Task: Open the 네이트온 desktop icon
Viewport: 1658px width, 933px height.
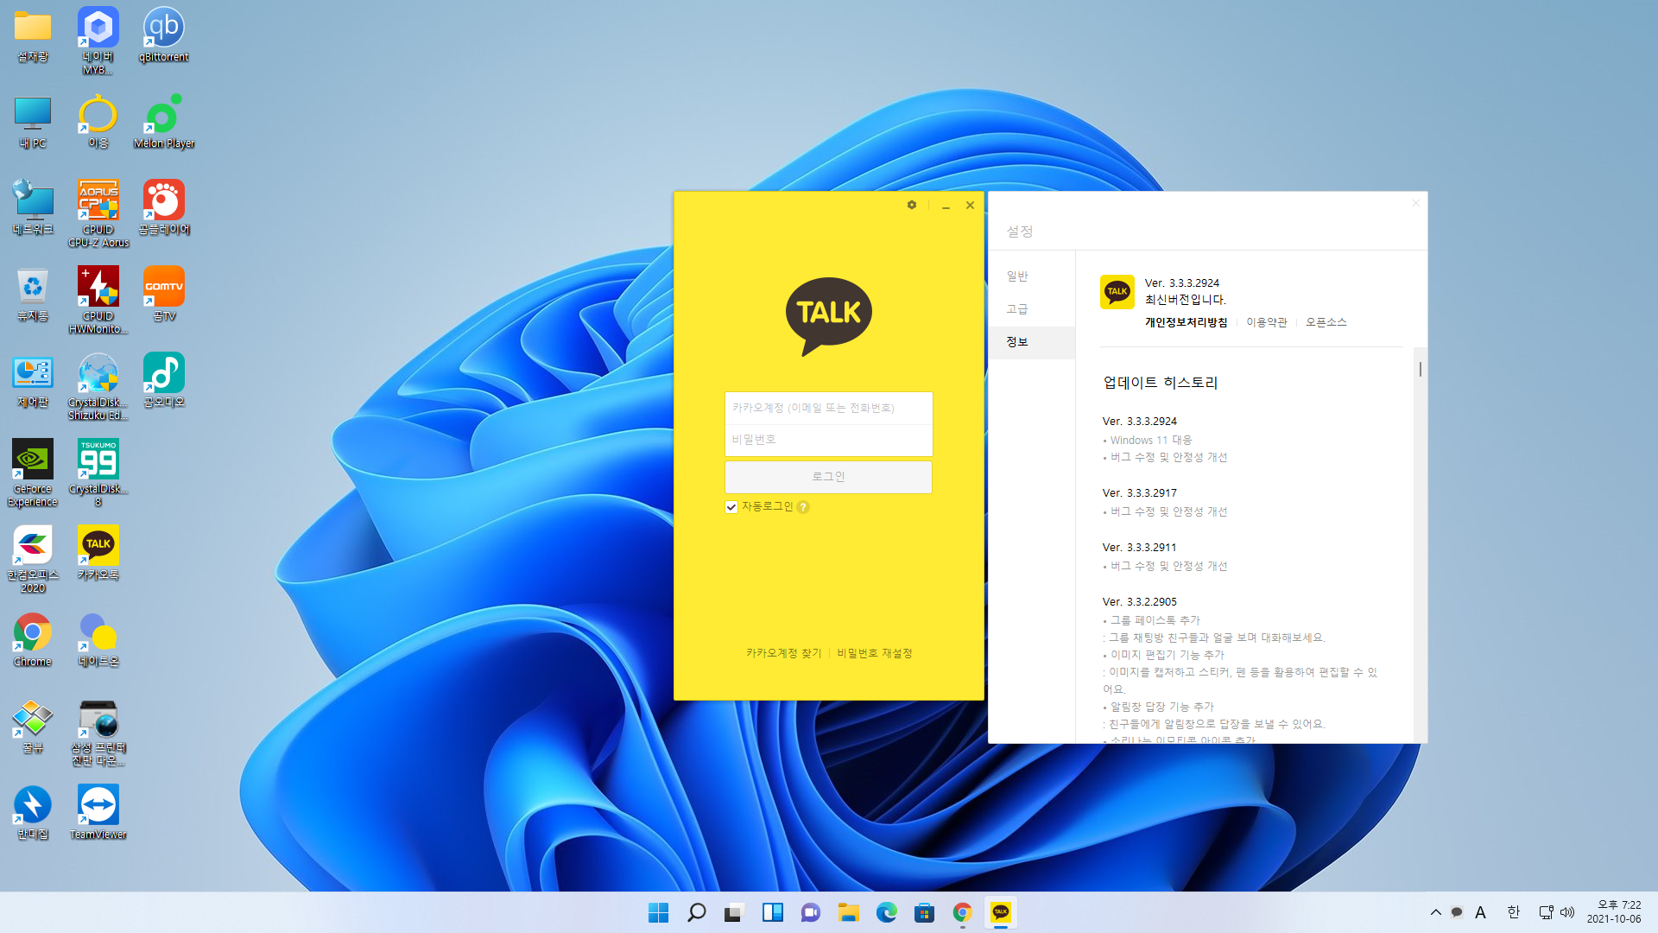Action: 98,639
